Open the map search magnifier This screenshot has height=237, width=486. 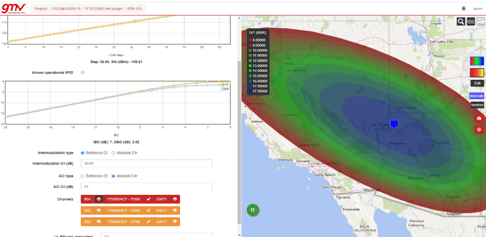click(x=461, y=21)
